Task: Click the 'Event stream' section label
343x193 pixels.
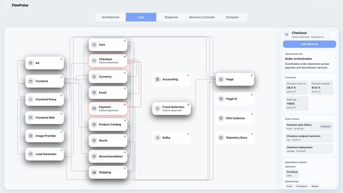Action: pos(292,119)
